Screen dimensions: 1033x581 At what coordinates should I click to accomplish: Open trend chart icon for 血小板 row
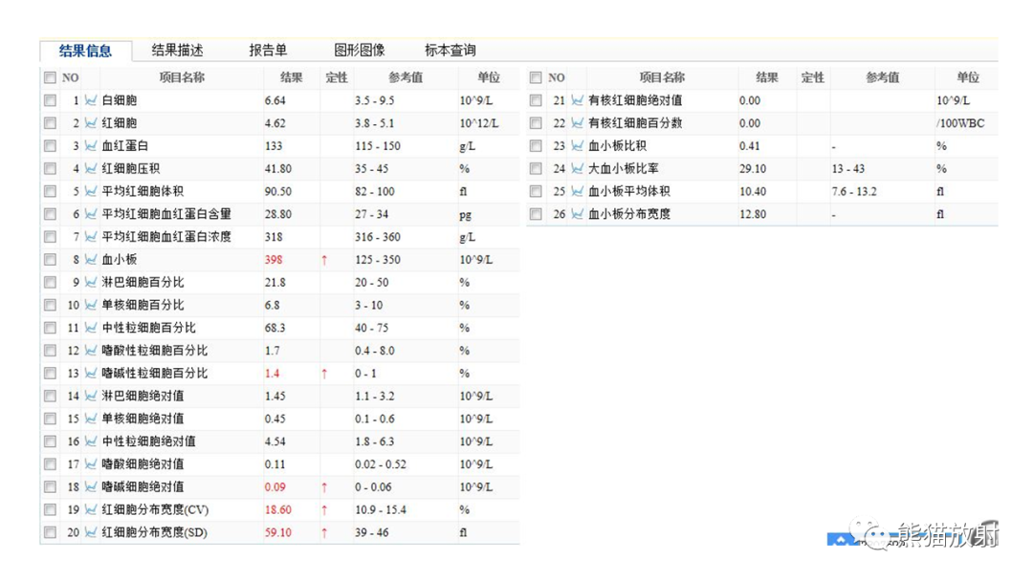click(91, 259)
